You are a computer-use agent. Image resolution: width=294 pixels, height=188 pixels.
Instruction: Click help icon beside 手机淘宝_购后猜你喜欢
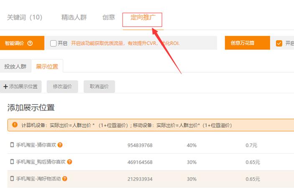(x=69, y=162)
